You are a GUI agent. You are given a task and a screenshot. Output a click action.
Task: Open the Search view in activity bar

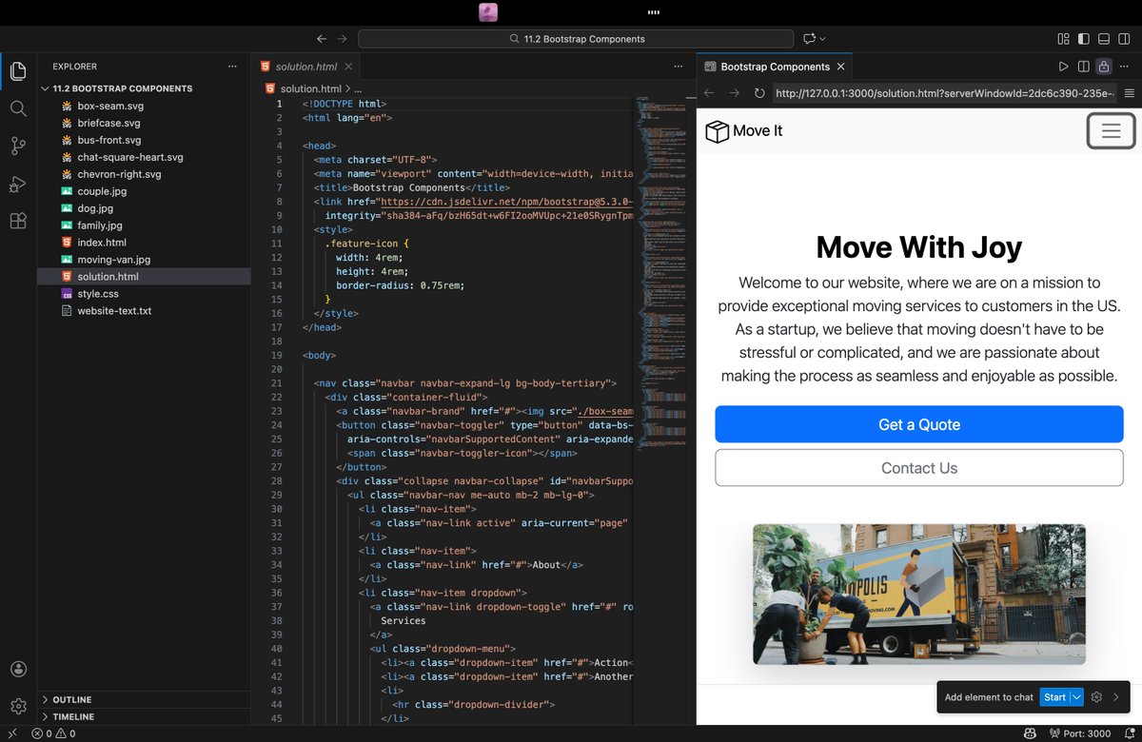18,108
